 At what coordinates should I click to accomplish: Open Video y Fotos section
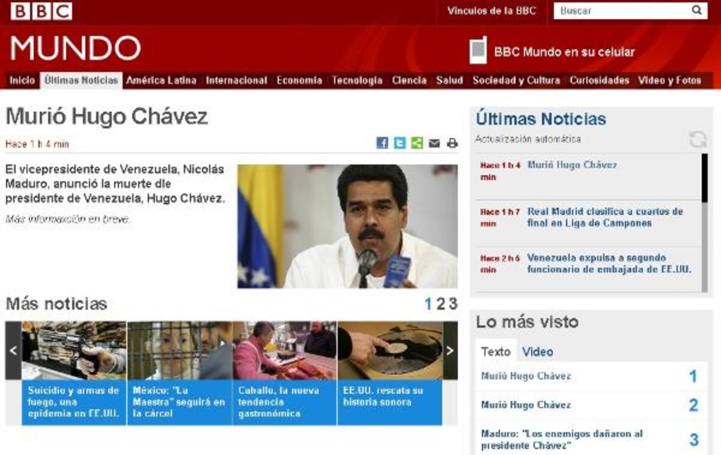(669, 80)
